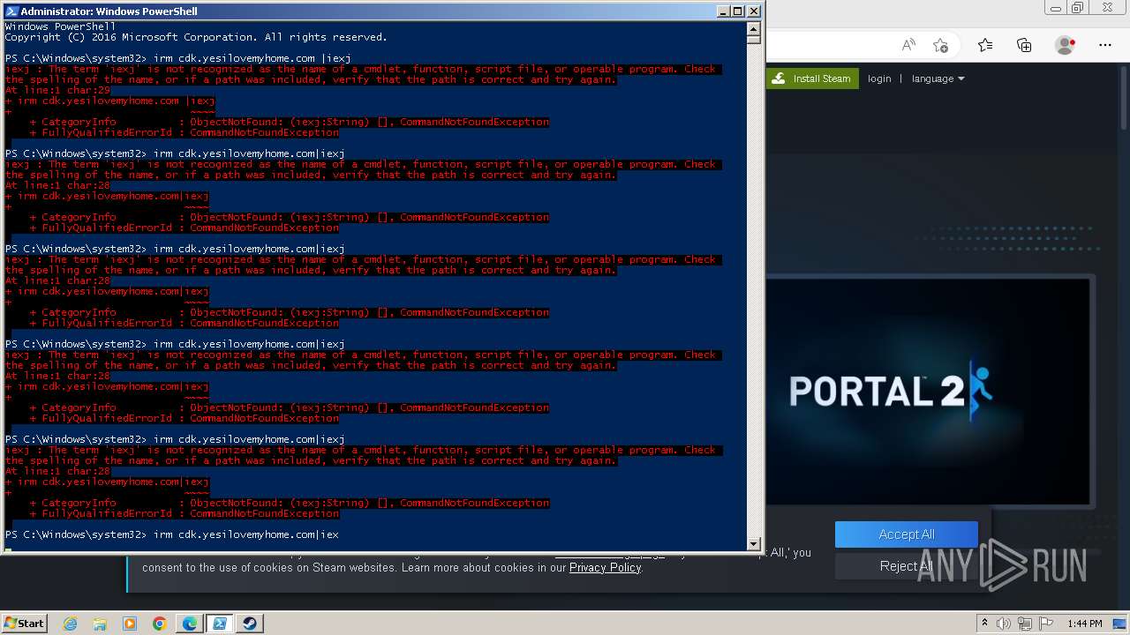
Task: Add this page to favorites star icon
Action: pos(941,45)
